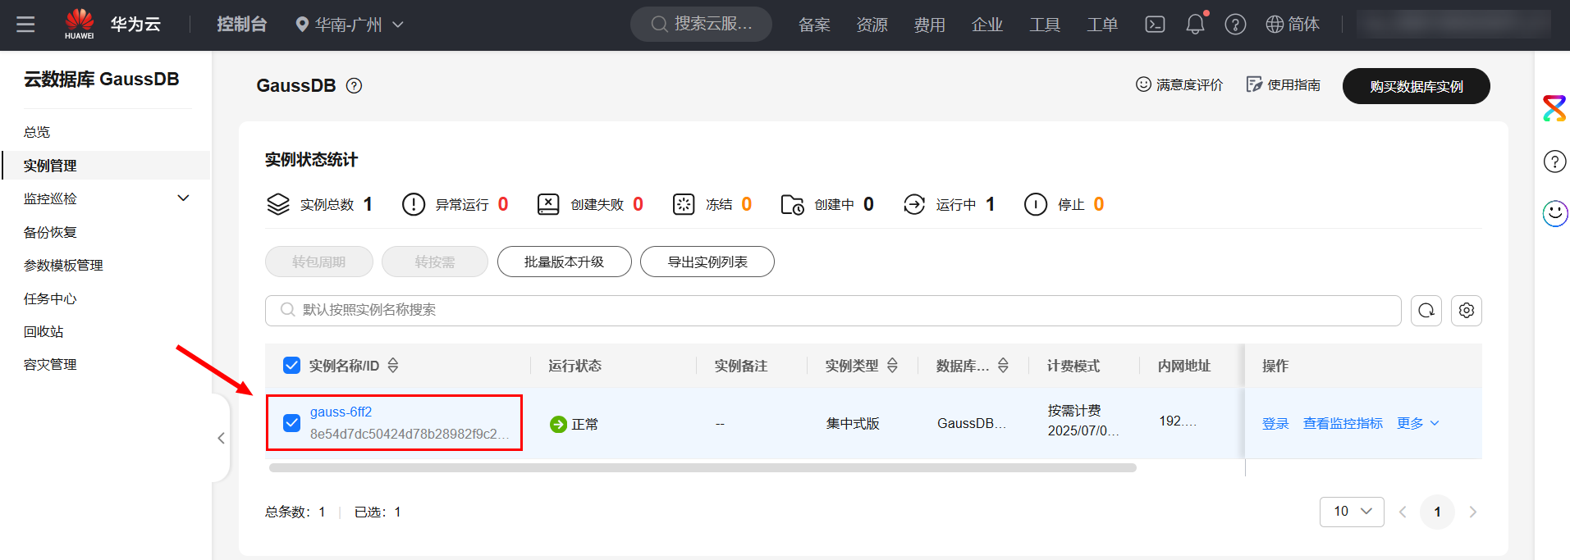Open the CloudShell terminal icon

[x=1155, y=25]
